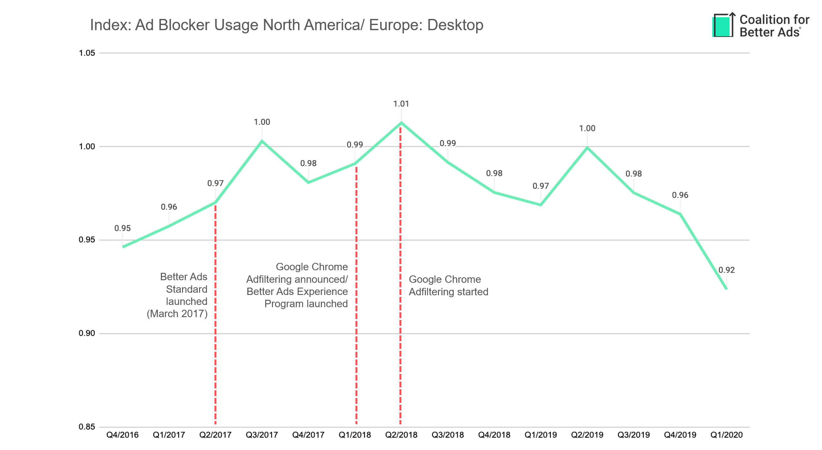Click the Better Ads Experience Program launched text

pos(297,291)
